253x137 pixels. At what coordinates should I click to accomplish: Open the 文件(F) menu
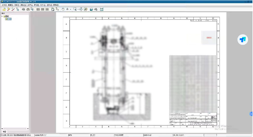point(4,5)
